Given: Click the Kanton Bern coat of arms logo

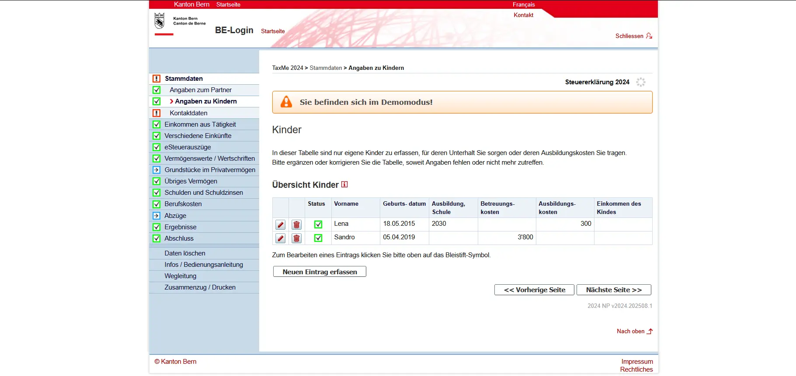Looking at the screenshot, I should [160, 21].
